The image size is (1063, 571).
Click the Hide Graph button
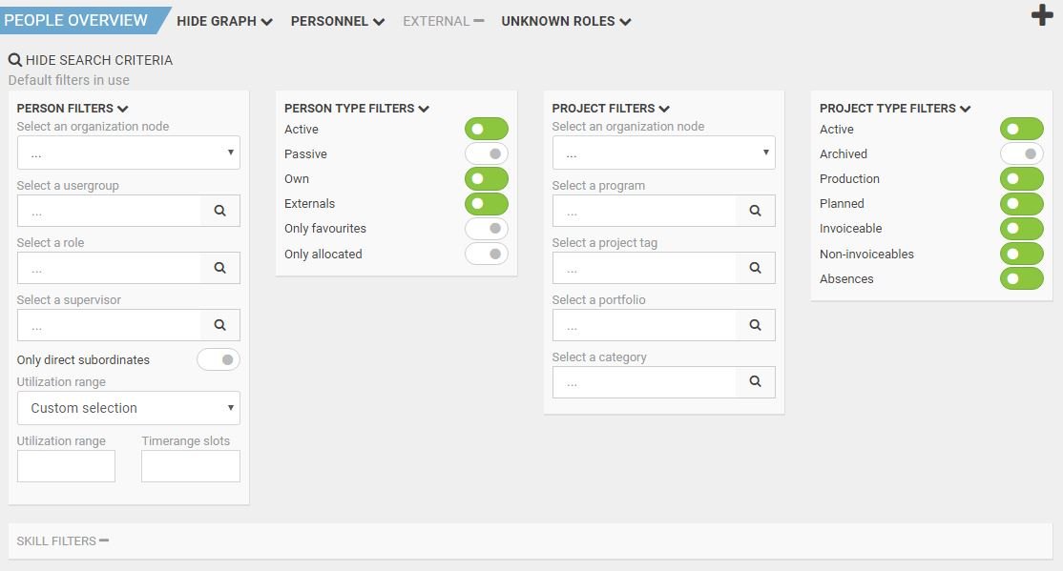pos(224,21)
